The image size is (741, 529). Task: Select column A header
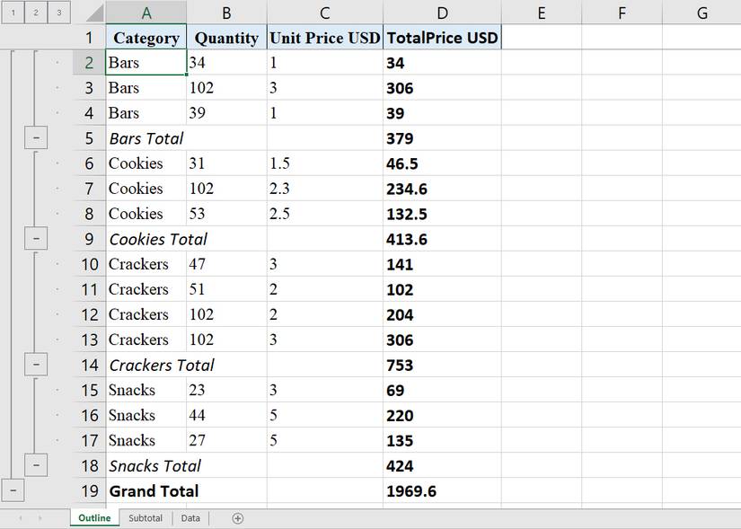[146, 13]
